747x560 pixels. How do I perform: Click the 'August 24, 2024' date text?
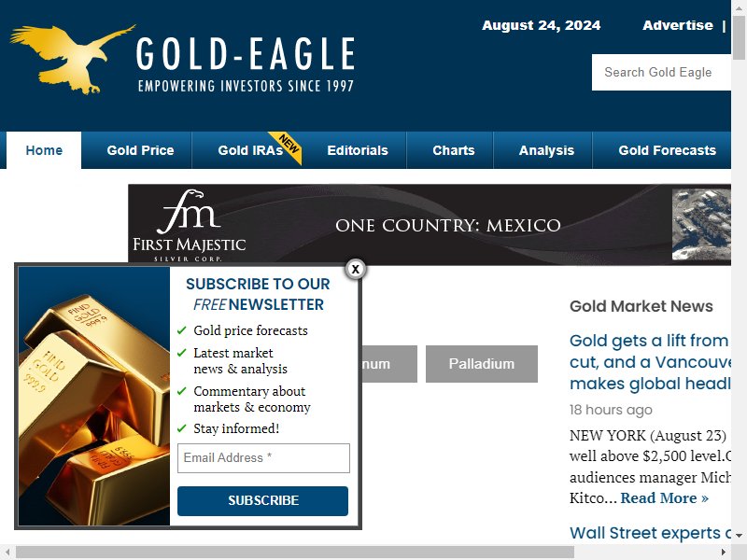(x=542, y=25)
